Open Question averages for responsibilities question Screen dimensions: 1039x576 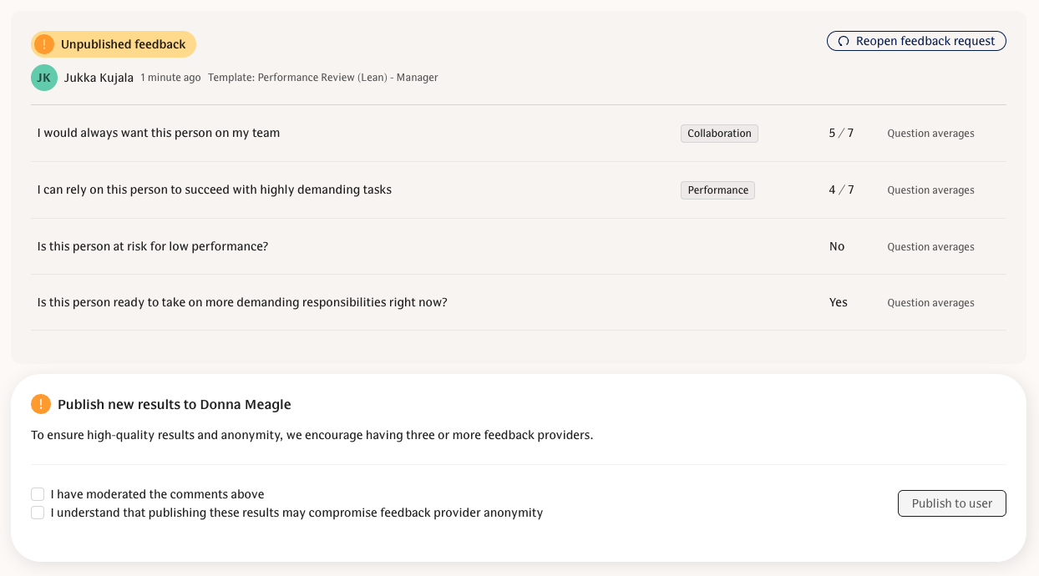coord(930,302)
